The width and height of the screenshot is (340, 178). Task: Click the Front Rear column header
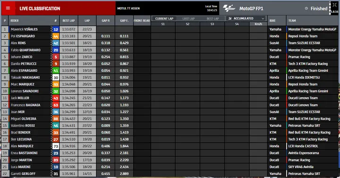pos(142,21)
